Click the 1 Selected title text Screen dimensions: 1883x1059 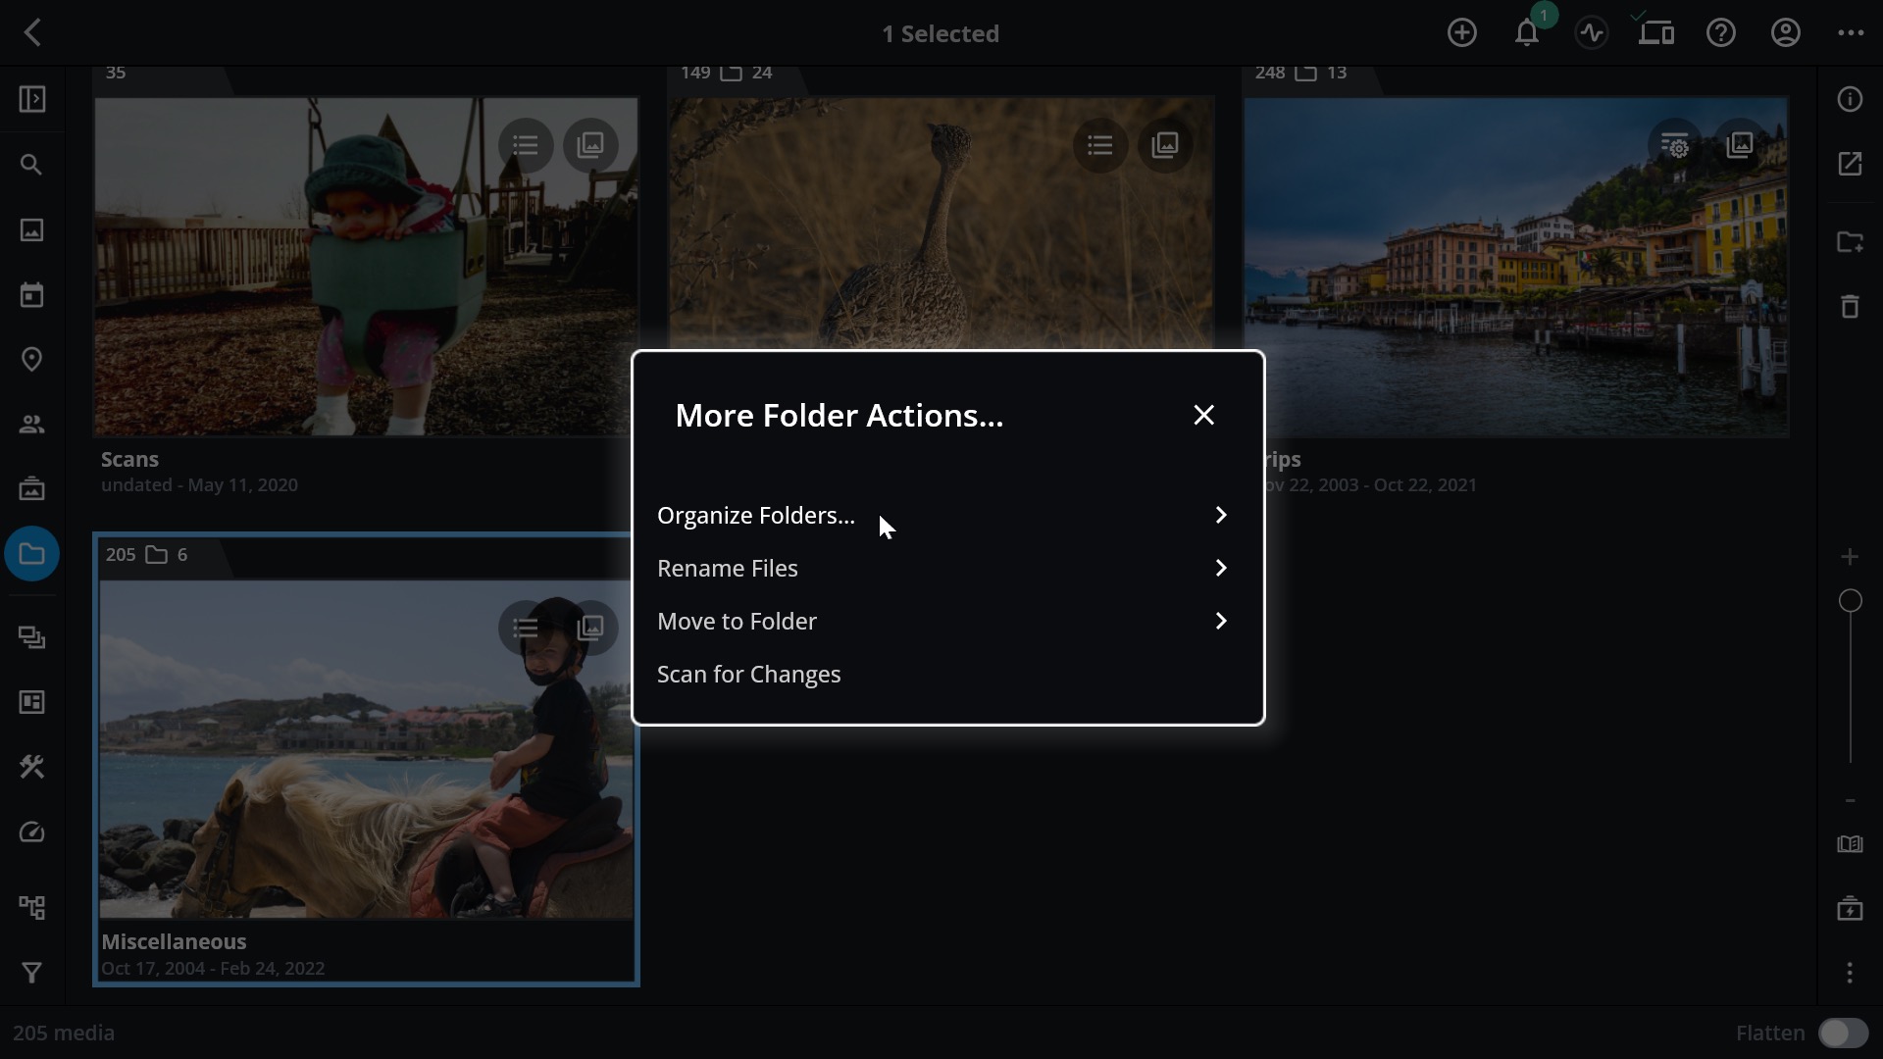(x=941, y=33)
